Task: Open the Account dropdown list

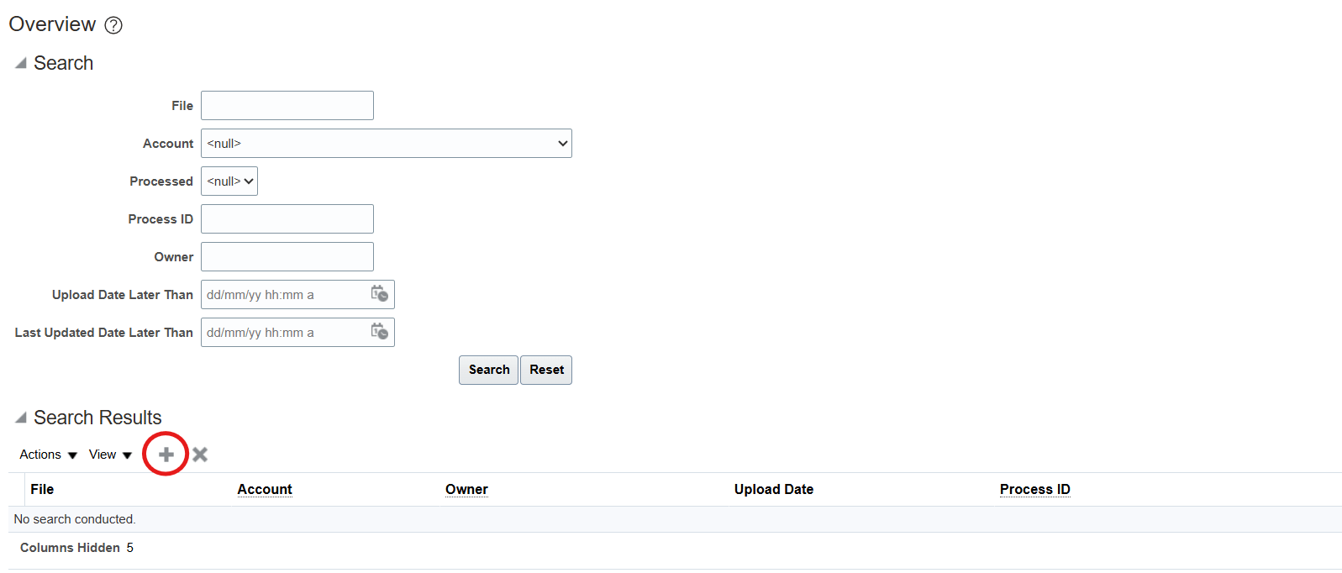Action: 386,144
